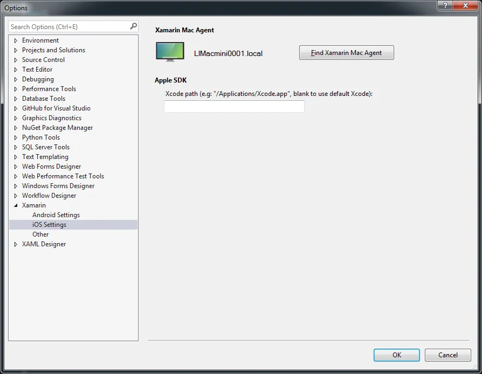Click the Xcode path input box

[234, 106]
